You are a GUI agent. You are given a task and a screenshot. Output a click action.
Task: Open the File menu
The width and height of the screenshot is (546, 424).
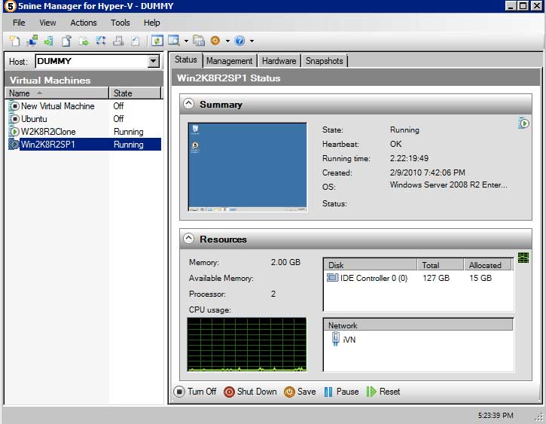click(x=19, y=23)
